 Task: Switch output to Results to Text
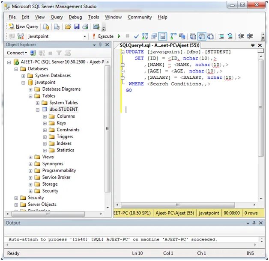pos(193,36)
